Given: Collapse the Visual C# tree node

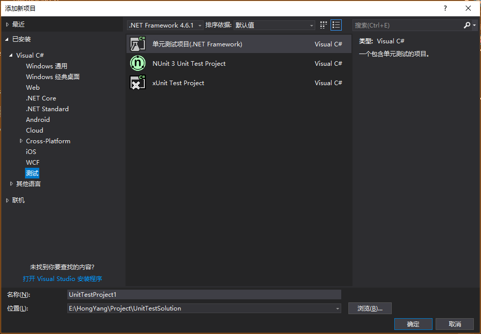Looking at the screenshot, I should point(11,56).
